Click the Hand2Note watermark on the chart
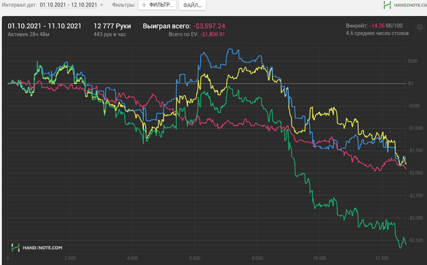Image resolution: width=427 pixels, height=265 pixels. [x=37, y=247]
